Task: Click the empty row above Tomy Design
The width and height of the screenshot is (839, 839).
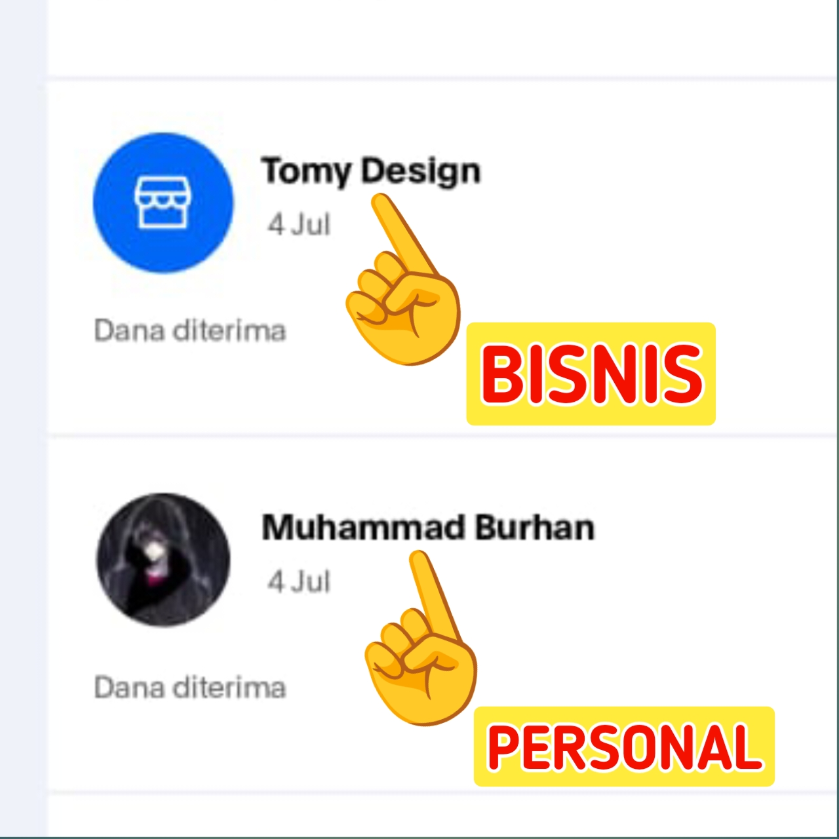Action: [x=443, y=38]
